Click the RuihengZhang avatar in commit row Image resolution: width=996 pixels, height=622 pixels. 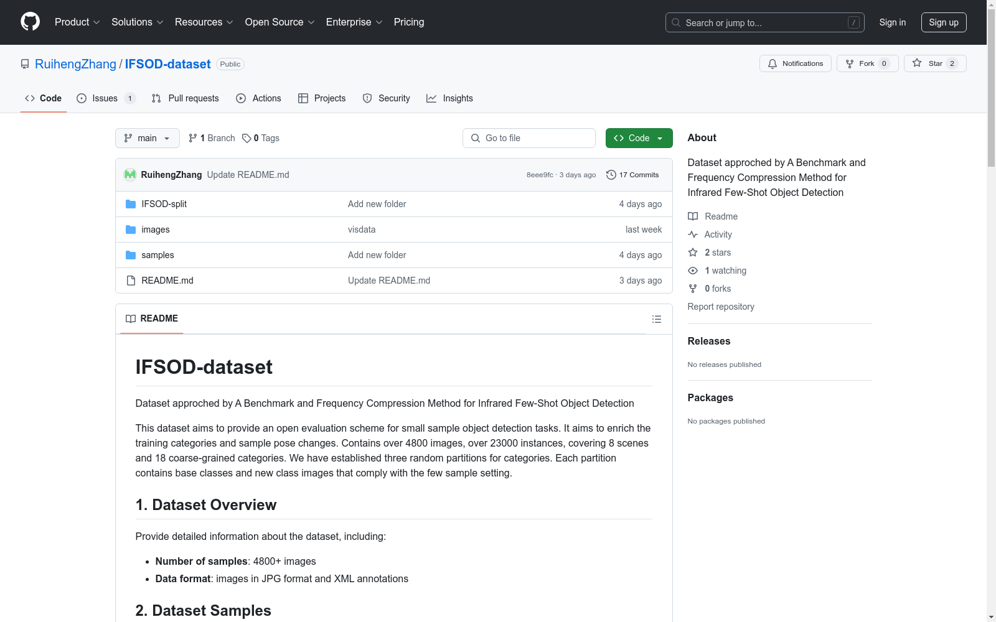[130, 175]
